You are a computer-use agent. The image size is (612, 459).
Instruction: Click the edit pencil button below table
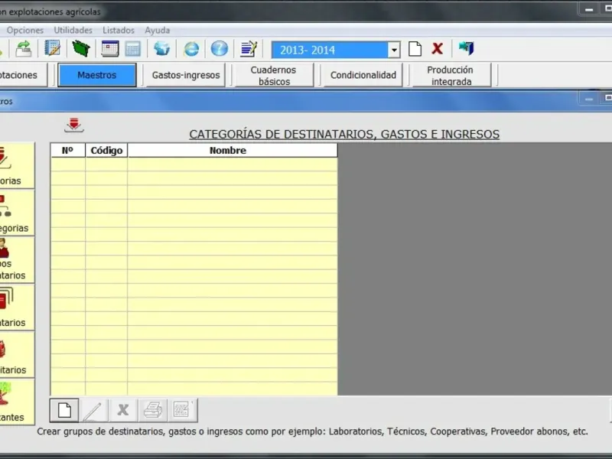point(93,411)
